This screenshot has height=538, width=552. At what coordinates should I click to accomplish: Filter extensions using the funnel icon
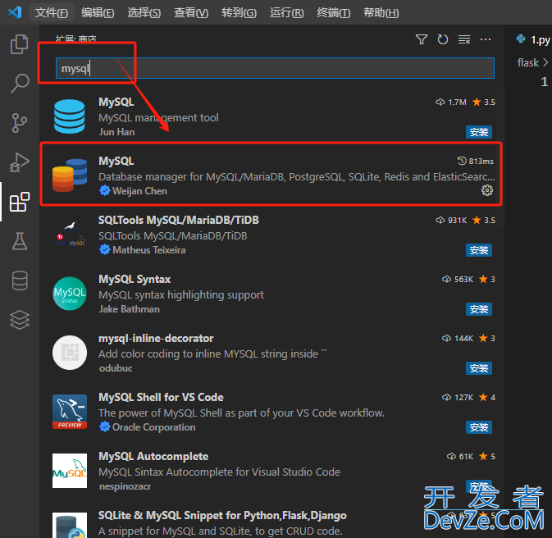pos(422,39)
